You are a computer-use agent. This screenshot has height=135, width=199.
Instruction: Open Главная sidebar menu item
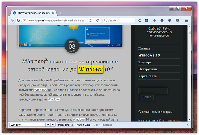[x=144, y=49]
